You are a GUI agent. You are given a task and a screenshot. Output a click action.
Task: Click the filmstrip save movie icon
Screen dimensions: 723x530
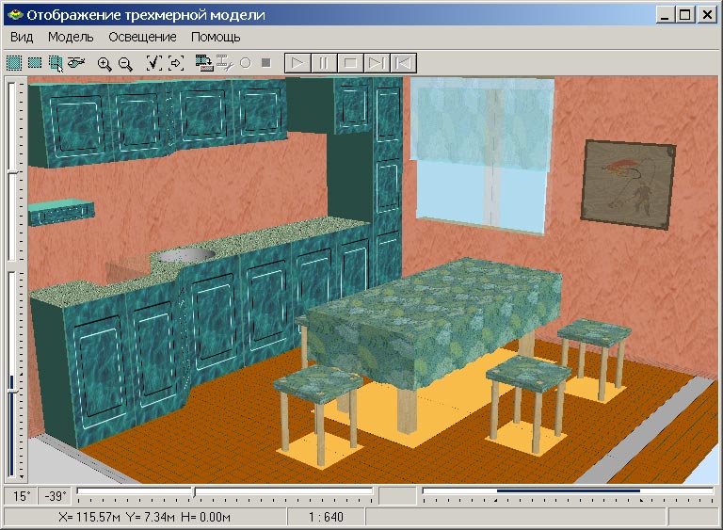203,63
